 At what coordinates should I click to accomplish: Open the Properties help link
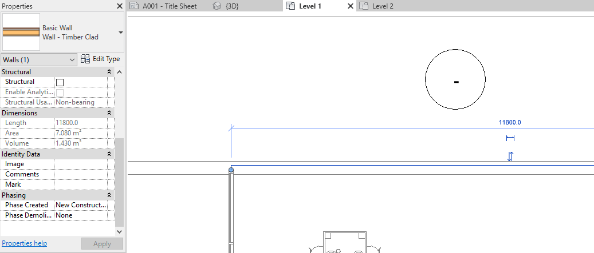(x=24, y=243)
